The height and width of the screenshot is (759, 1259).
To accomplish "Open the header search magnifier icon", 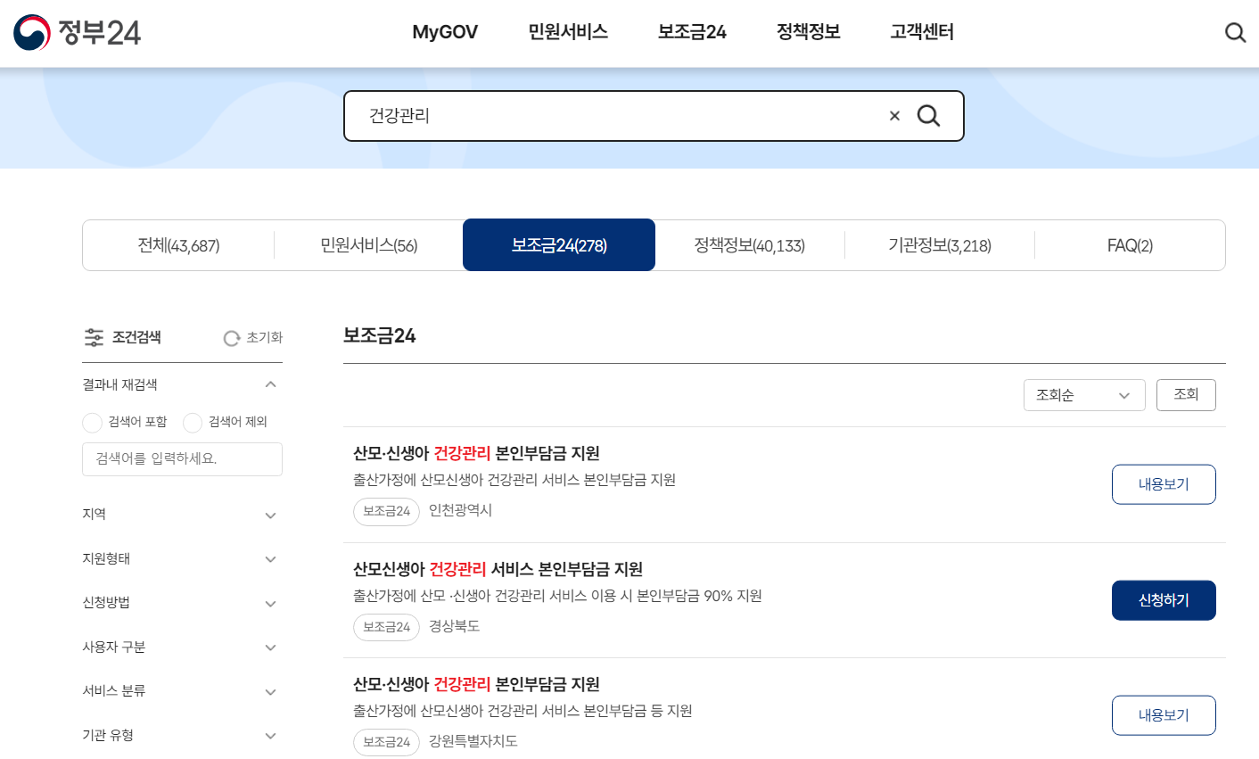I will (x=1235, y=33).
